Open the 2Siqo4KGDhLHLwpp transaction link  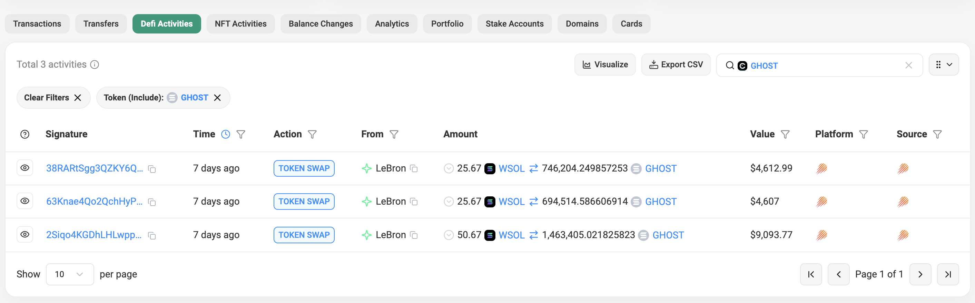pyautogui.click(x=93, y=235)
